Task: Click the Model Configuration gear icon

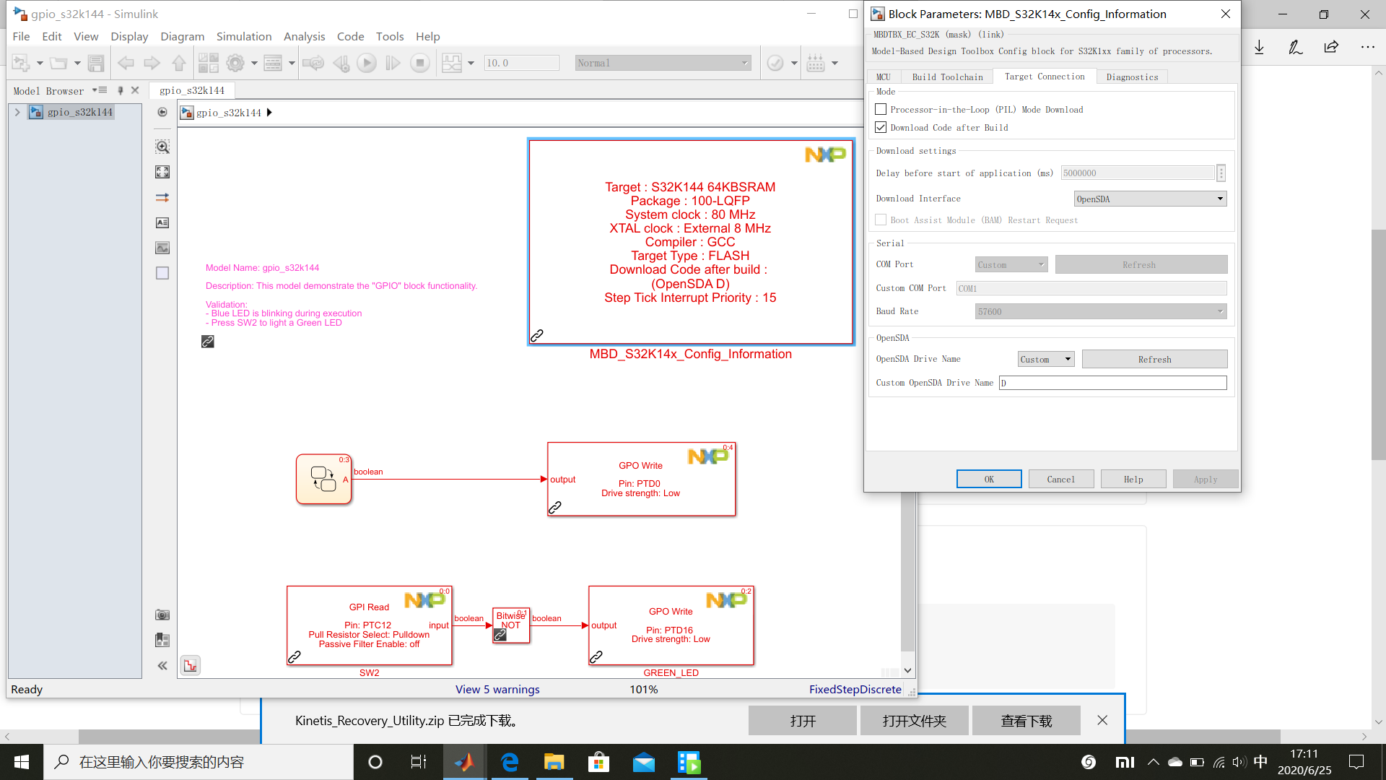Action: pyautogui.click(x=235, y=64)
